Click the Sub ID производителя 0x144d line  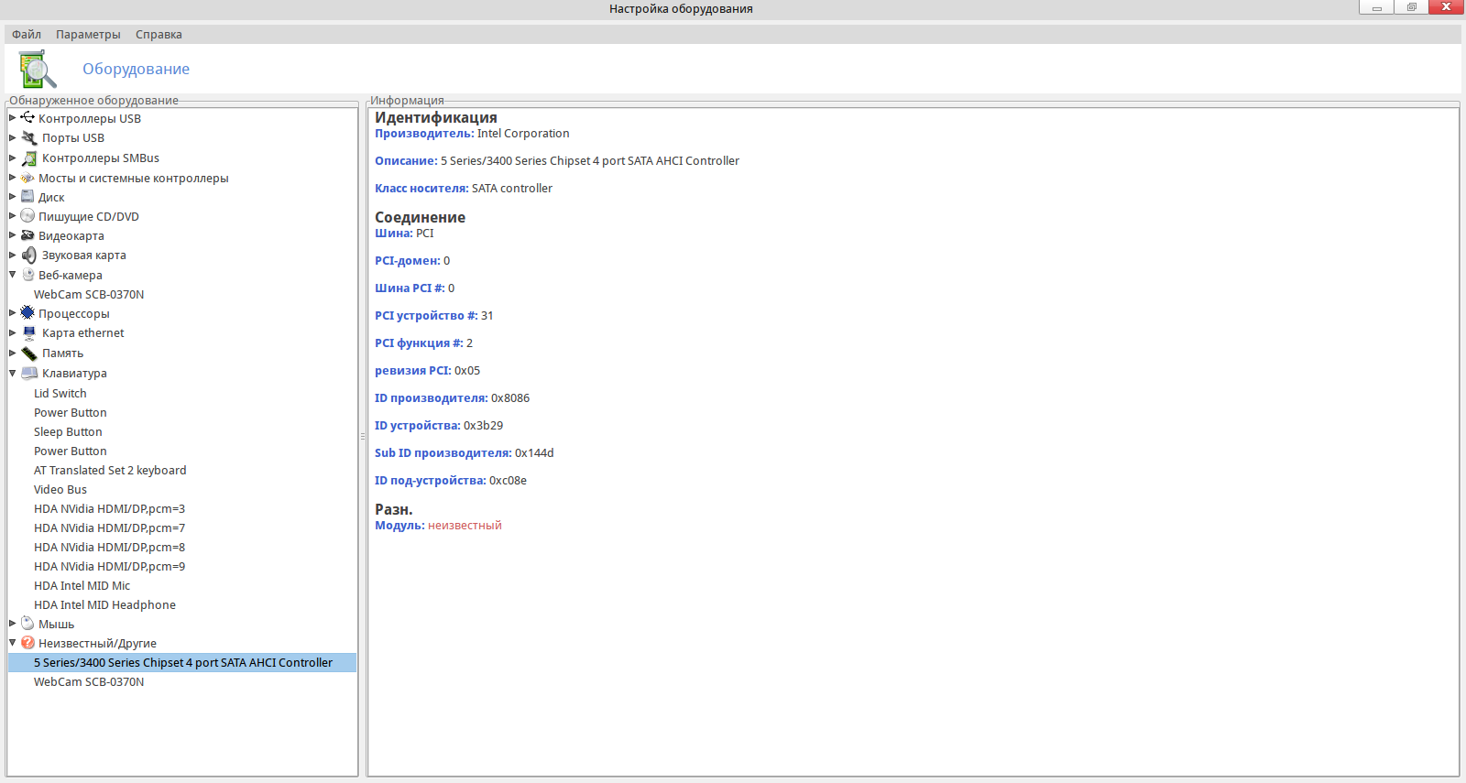[465, 452]
